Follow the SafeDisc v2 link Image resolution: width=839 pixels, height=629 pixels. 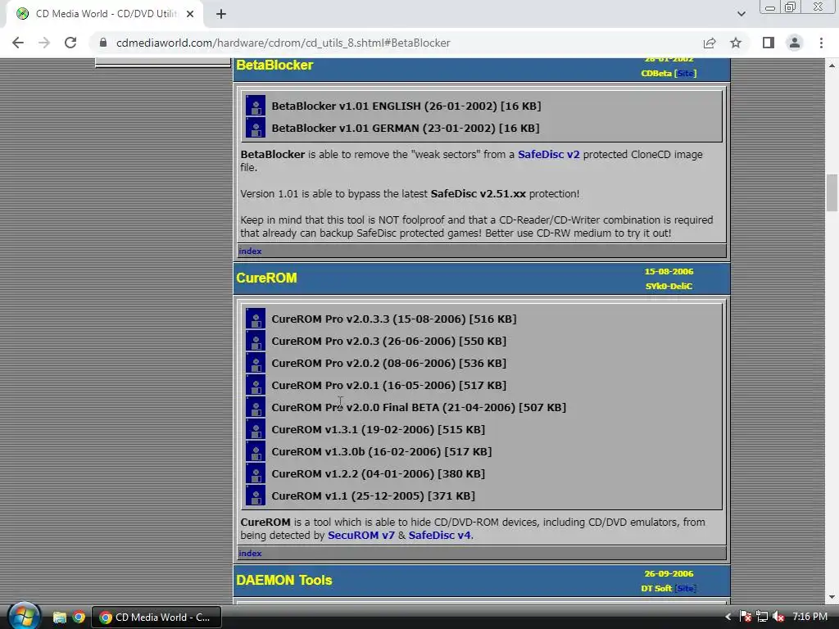548,155
